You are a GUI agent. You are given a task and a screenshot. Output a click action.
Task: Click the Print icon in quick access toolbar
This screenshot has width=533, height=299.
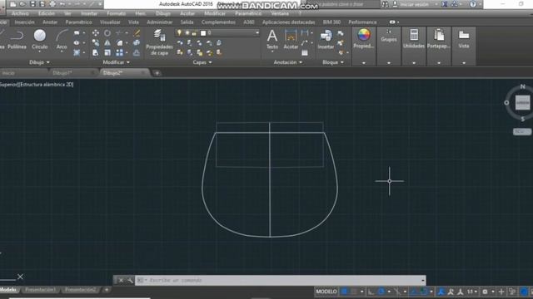click(x=52, y=4)
